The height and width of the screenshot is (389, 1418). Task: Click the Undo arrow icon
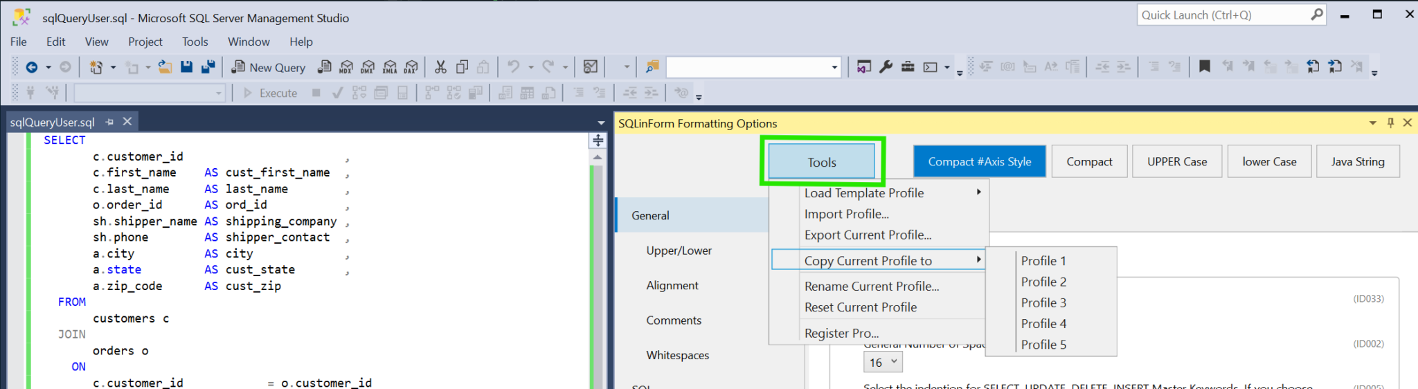coord(513,67)
